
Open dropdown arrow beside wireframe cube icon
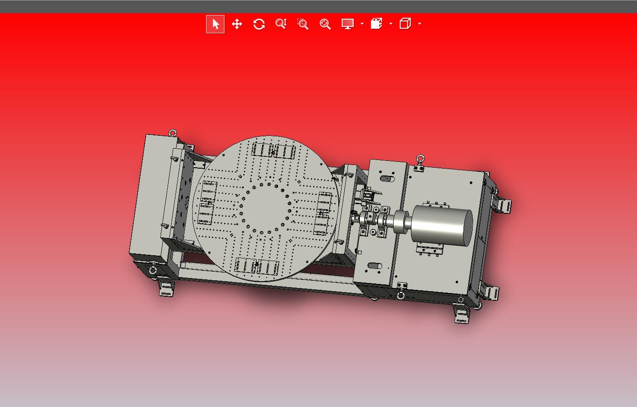(420, 24)
